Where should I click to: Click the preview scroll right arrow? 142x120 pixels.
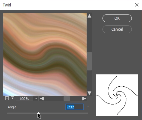(x=84, y=99)
